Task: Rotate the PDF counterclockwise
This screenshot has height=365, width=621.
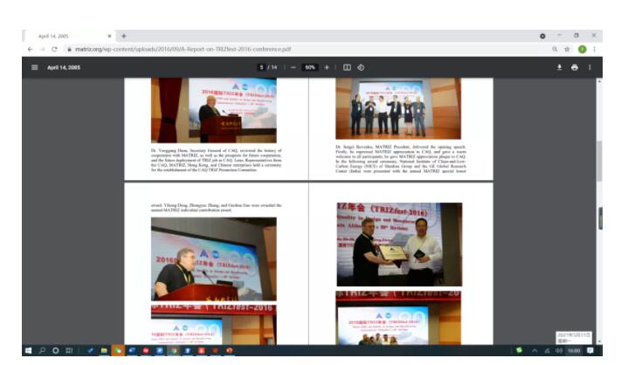Action: (361, 67)
